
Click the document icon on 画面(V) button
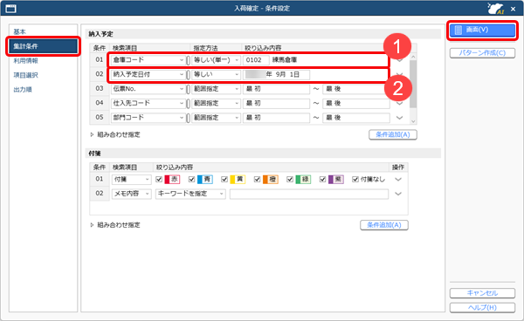(458, 30)
